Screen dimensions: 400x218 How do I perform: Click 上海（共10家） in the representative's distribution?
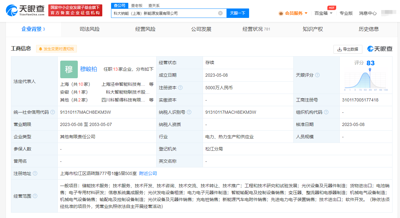point(75,84)
